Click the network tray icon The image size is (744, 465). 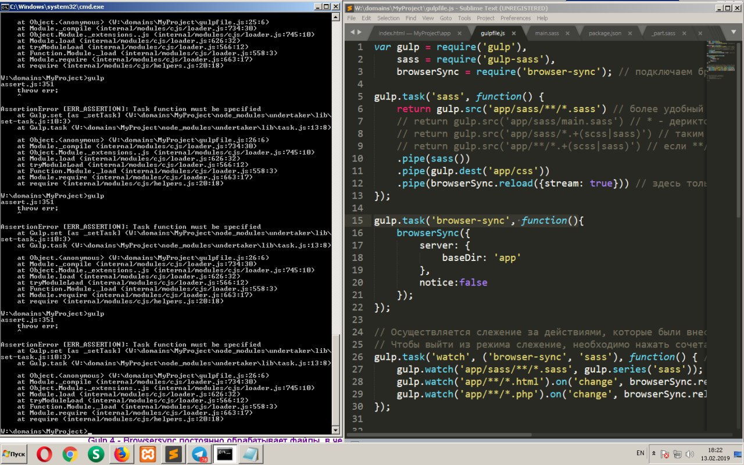[678, 454]
